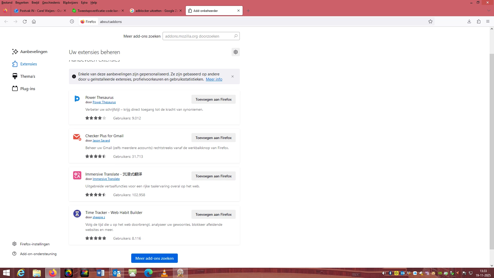Image resolution: width=494 pixels, height=278 pixels.
Task: Click the history clock icon
Action: click(72, 22)
